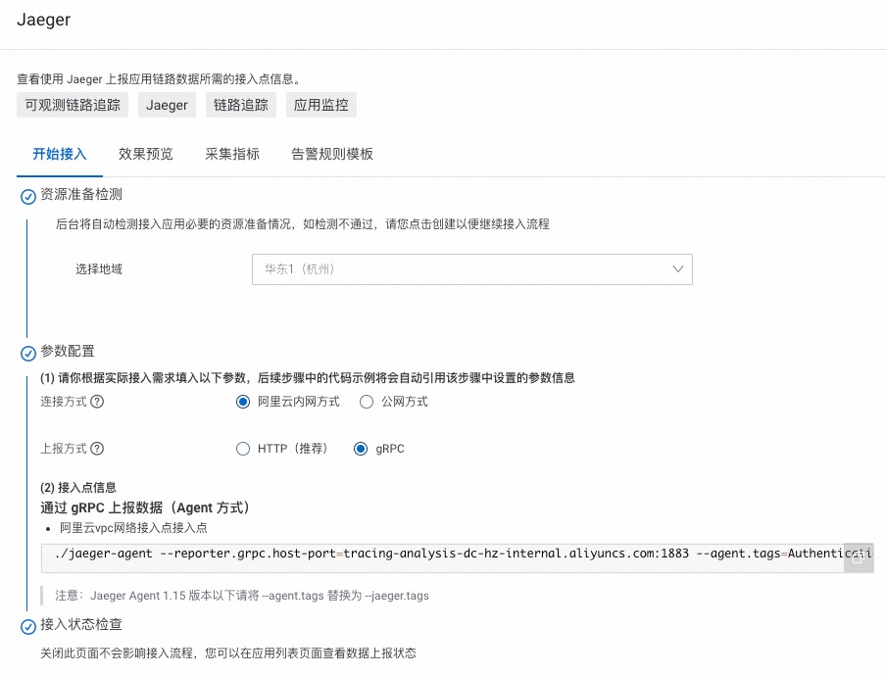Image resolution: width=886 pixels, height=676 pixels.
Task: Click the check icon next to 资源准备检测
Action: [28, 197]
